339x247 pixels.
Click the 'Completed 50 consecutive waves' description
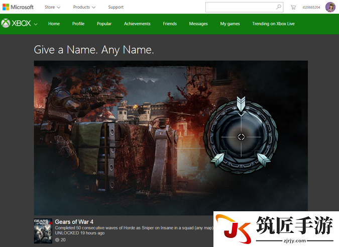(135, 228)
